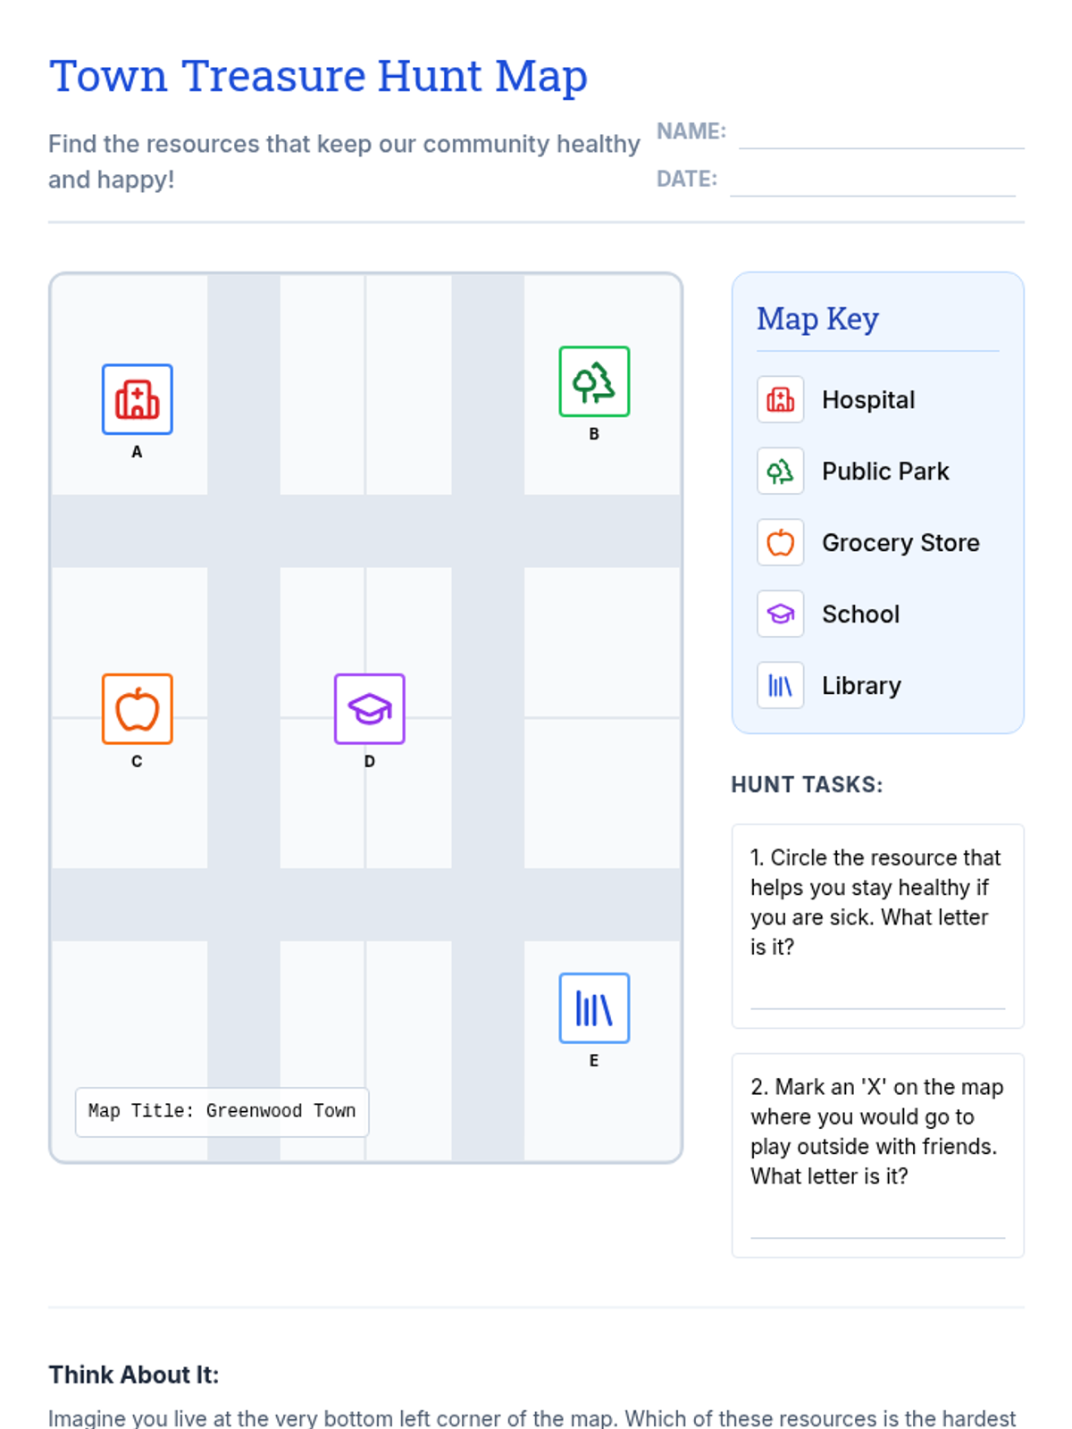Image resolution: width=1072 pixels, height=1429 pixels.
Task: Click the public park icon labeled B
Action: tap(594, 381)
